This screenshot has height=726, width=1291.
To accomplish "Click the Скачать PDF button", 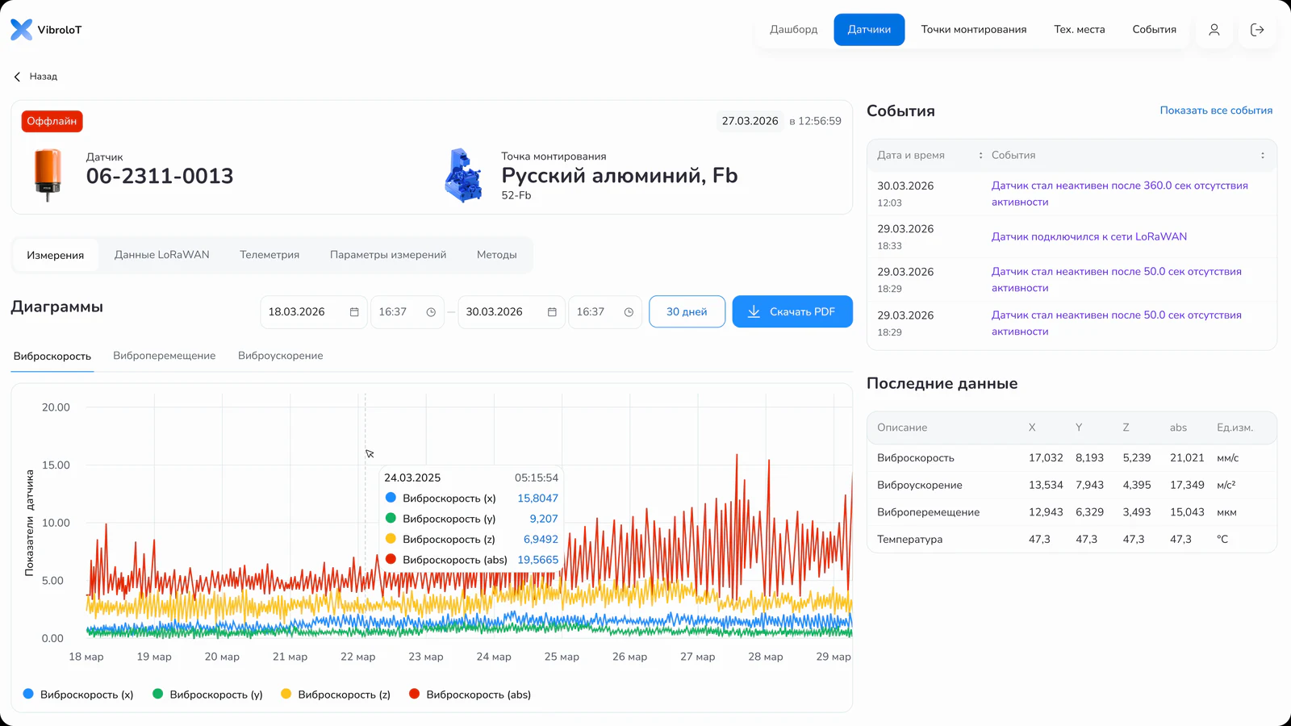I will click(x=792, y=312).
